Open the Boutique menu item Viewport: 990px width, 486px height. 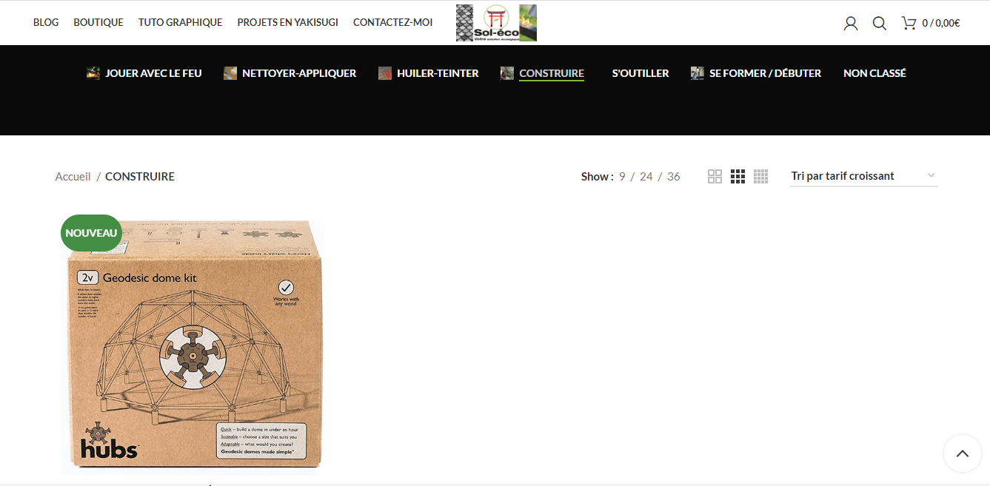[x=98, y=22]
